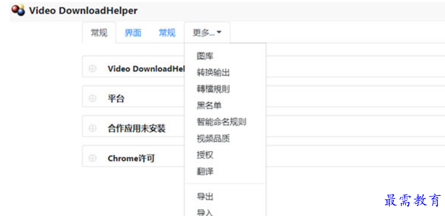Screen dimensions: 445x216
Task: Open the blue 常规 tab next to 界面
Action: point(167,33)
